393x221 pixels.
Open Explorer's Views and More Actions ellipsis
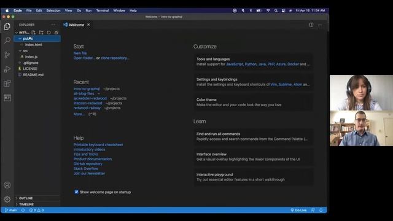(53, 25)
